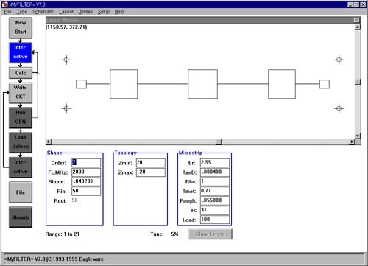The image size is (368, 266).
Task: Click the Write CKT button
Action: coord(21,93)
